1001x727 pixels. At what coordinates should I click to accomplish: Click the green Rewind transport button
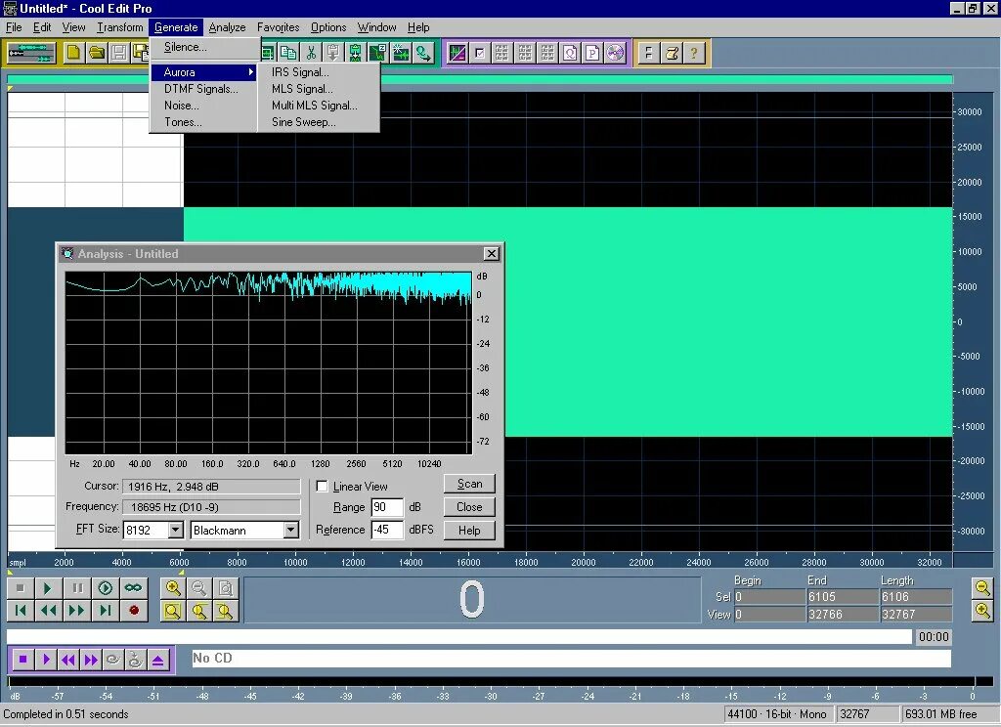click(x=49, y=611)
